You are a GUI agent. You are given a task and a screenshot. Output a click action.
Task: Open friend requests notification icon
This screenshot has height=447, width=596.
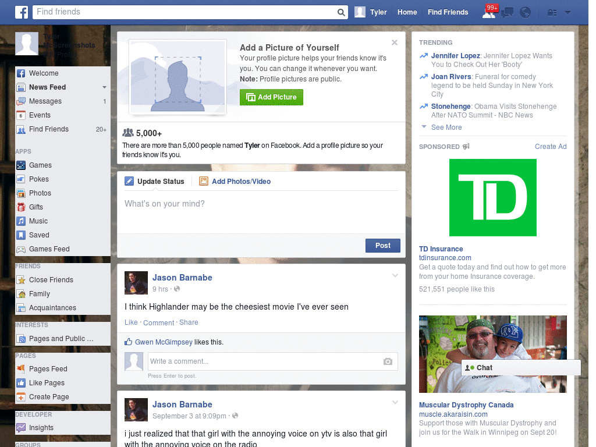(x=489, y=12)
